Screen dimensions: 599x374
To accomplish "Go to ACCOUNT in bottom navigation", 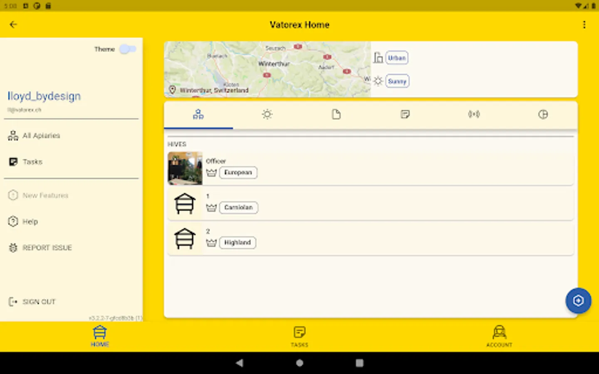I will click(499, 336).
